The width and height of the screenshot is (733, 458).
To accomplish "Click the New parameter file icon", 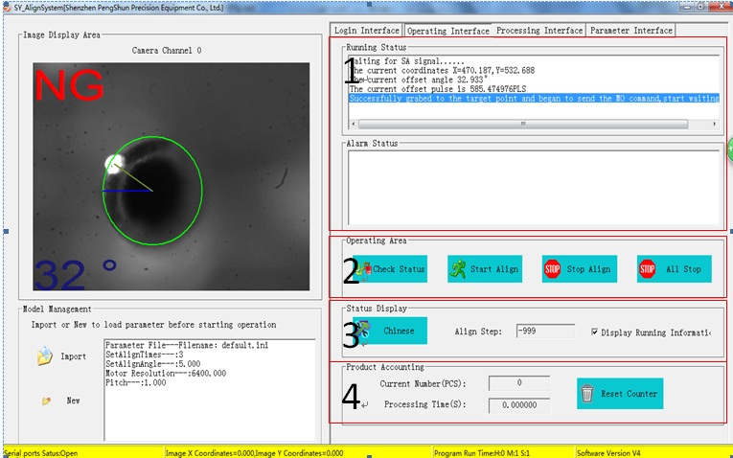I will pyautogui.click(x=45, y=401).
